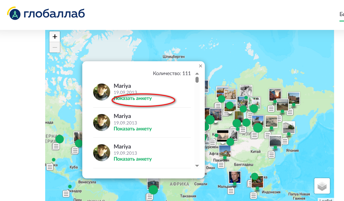Open first Mariya's "Показать анкету" link
Viewport: 344px width, 201px height.
coord(133,99)
